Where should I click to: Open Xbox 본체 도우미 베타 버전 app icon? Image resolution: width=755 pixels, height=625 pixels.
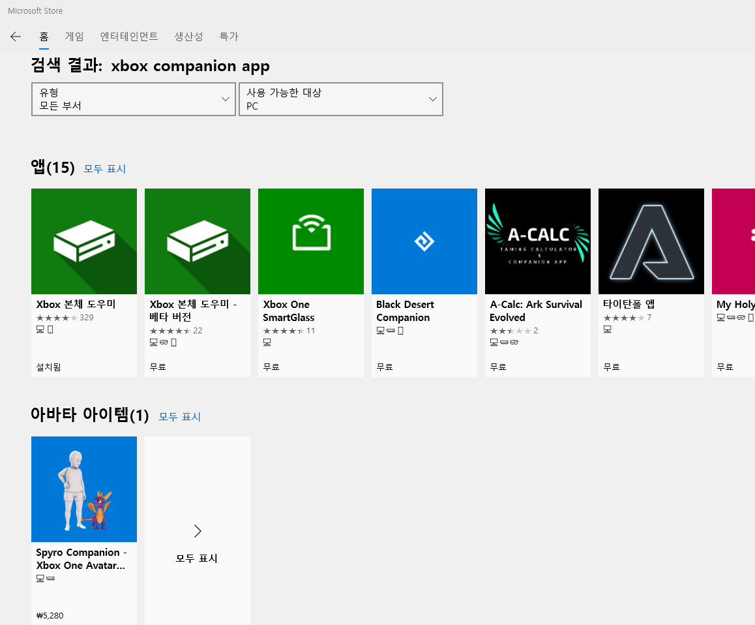pos(198,241)
